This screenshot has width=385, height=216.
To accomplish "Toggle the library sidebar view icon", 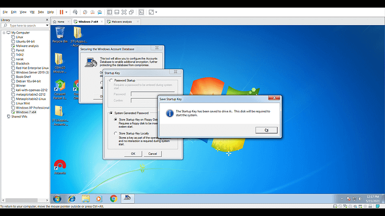I will [110, 12].
